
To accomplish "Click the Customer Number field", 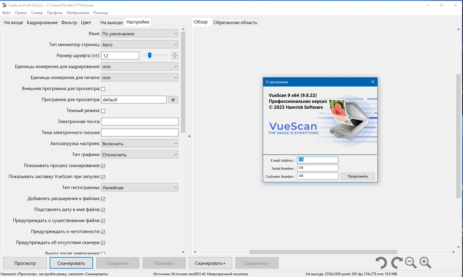I will point(318,176).
